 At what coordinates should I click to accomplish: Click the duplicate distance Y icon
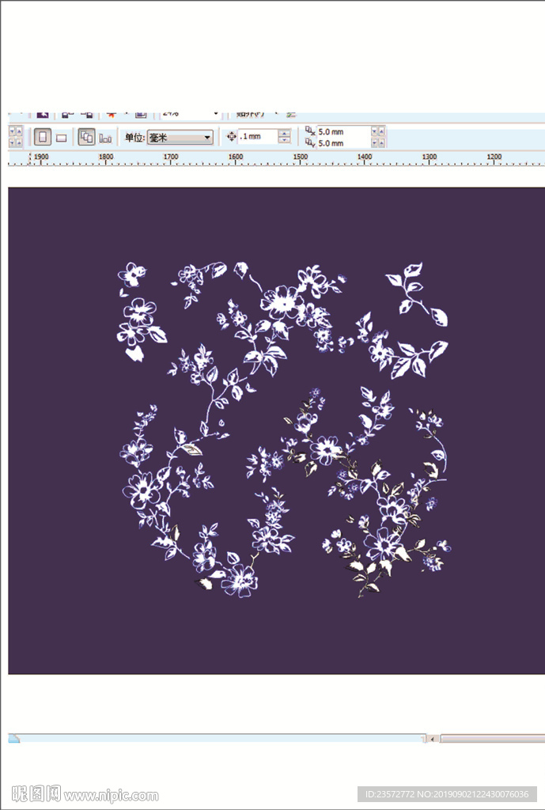coord(310,143)
